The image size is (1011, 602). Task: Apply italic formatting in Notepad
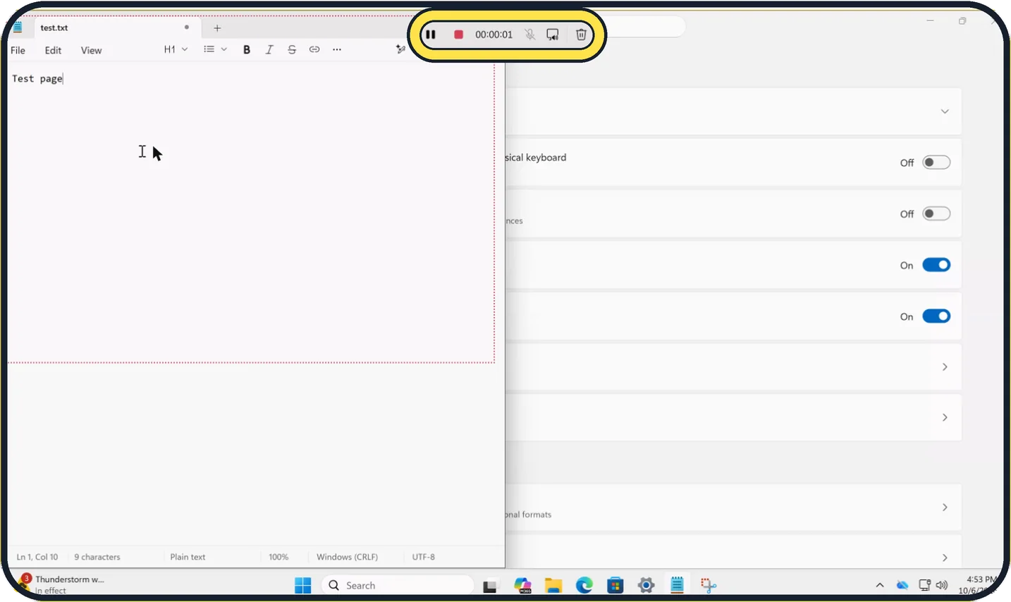[269, 49]
